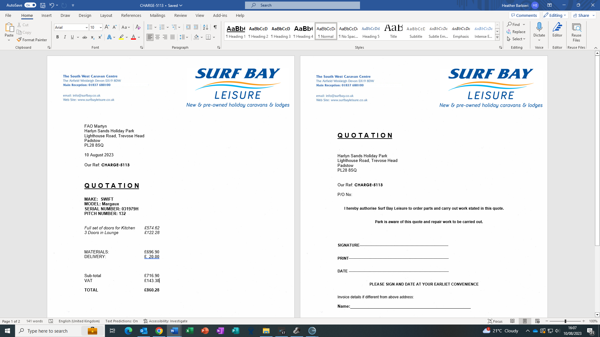Open the font size dropdown
The height and width of the screenshot is (337, 600).
coord(101,27)
